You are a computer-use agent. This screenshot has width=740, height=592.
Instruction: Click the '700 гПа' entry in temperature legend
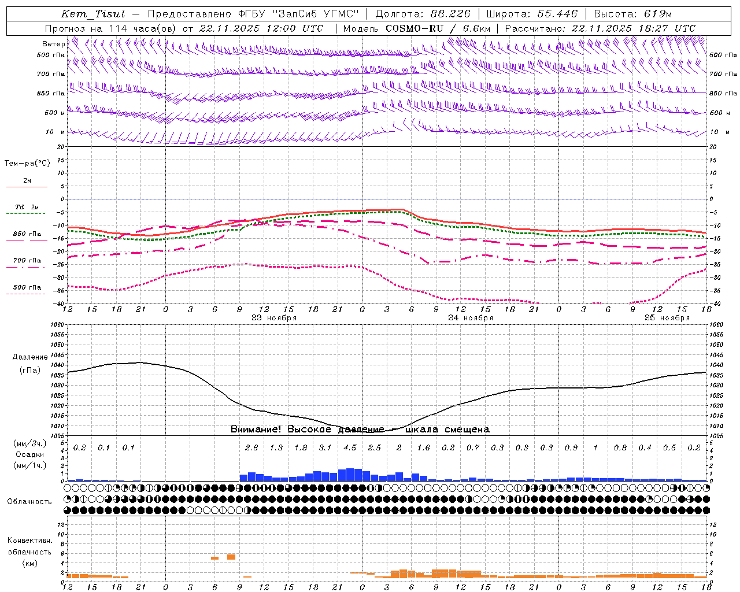pyautogui.click(x=27, y=261)
